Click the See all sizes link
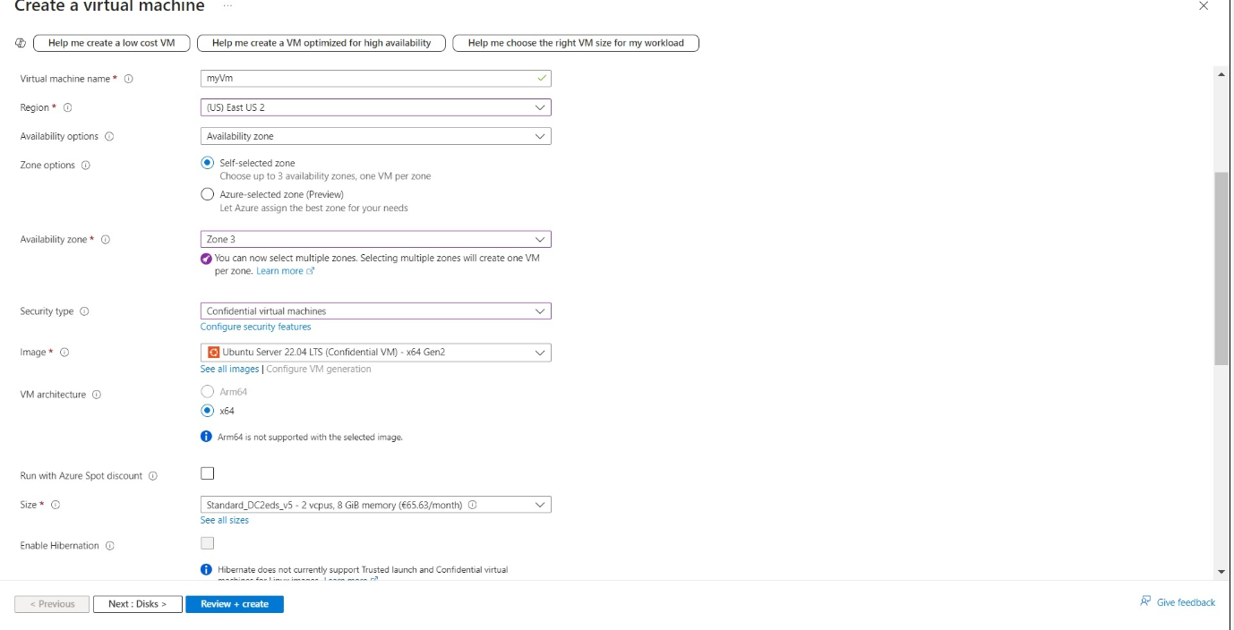1234x630 pixels. 225,520
